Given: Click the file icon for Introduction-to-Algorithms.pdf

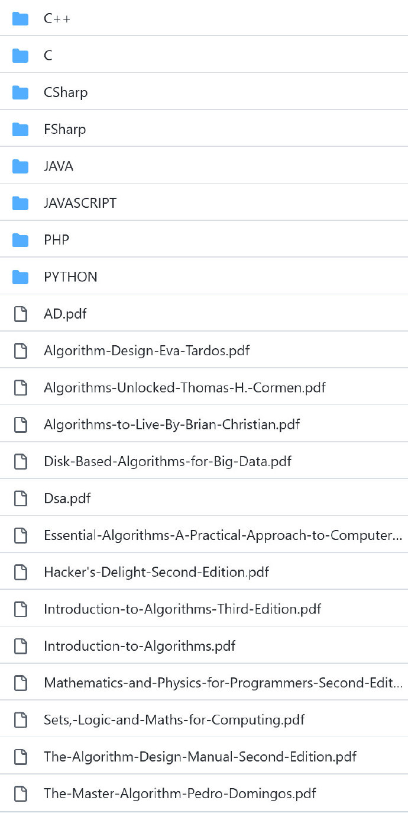Looking at the screenshot, I should (x=20, y=646).
